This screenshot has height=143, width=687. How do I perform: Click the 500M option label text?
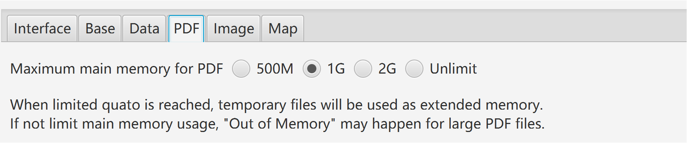click(275, 69)
